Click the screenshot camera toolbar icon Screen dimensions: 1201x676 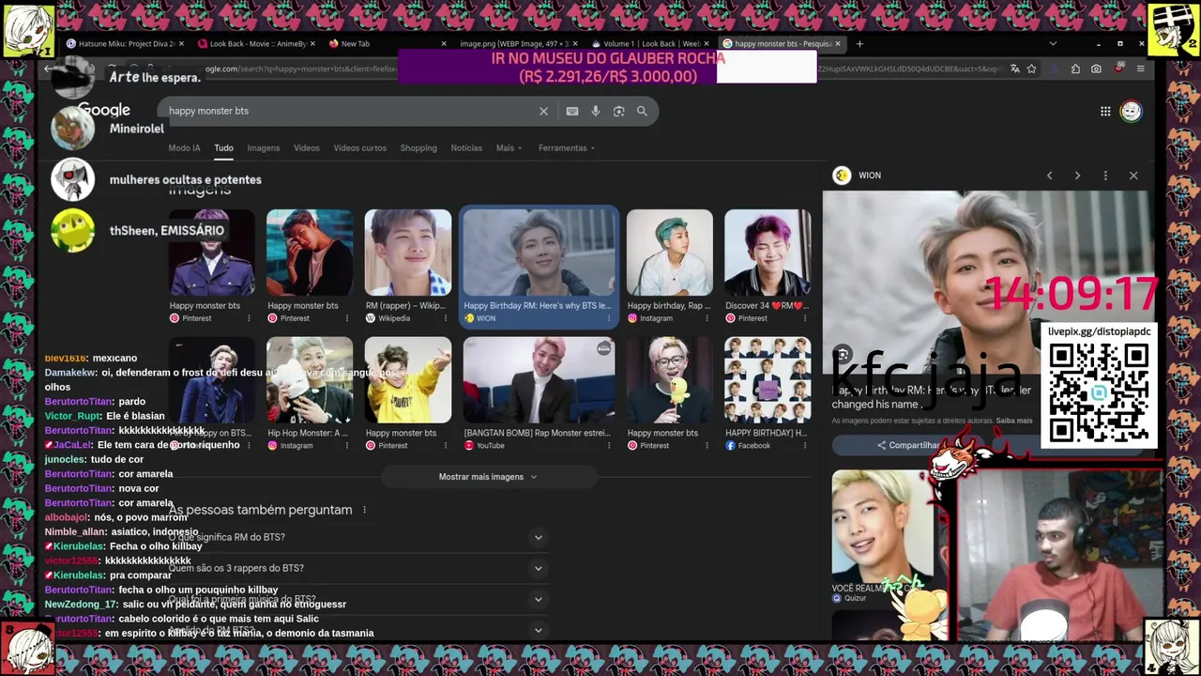(1096, 69)
